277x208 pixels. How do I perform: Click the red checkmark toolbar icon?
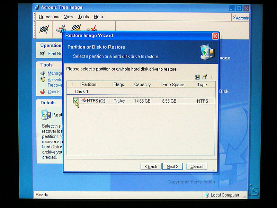(91, 28)
